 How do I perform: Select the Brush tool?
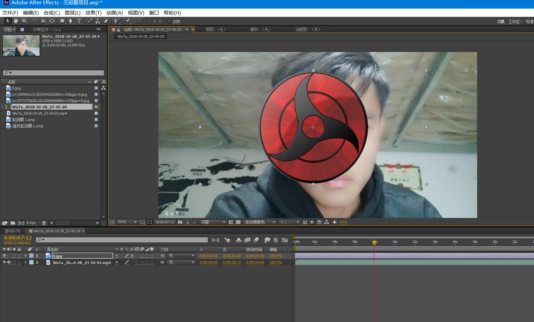tap(90, 21)
